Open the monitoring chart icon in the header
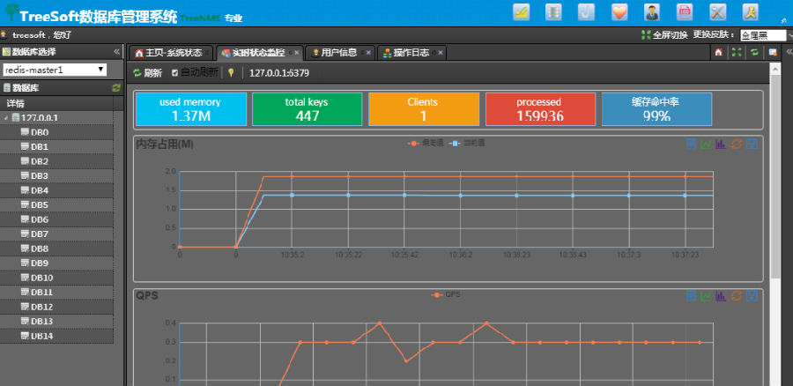 click(521, 12)
